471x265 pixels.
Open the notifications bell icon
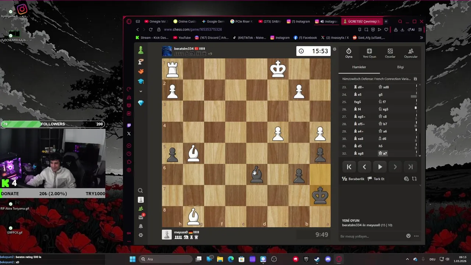[141, 226]
